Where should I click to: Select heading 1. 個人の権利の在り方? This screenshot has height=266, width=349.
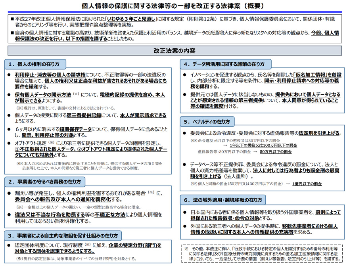click(35, 64)
